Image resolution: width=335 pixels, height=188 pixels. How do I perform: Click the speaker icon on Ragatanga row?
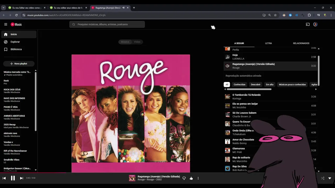(x=227, y=66)
